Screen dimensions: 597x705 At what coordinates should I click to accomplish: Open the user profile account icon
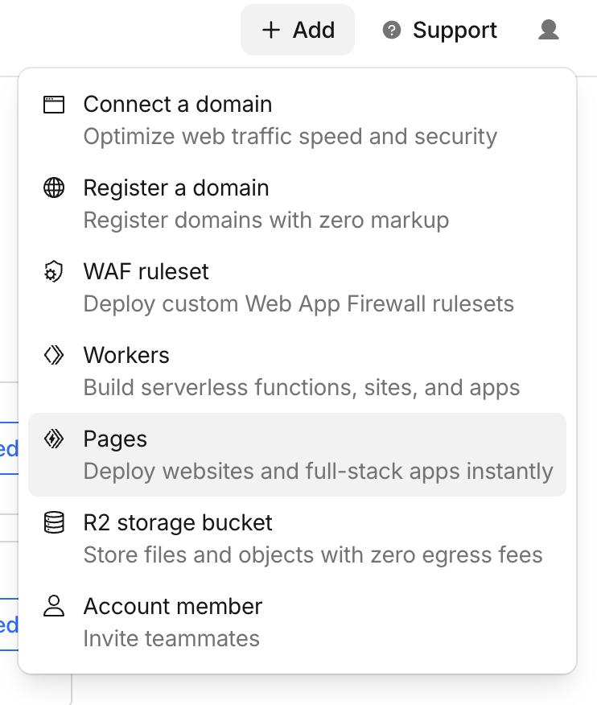pos(548,31)
